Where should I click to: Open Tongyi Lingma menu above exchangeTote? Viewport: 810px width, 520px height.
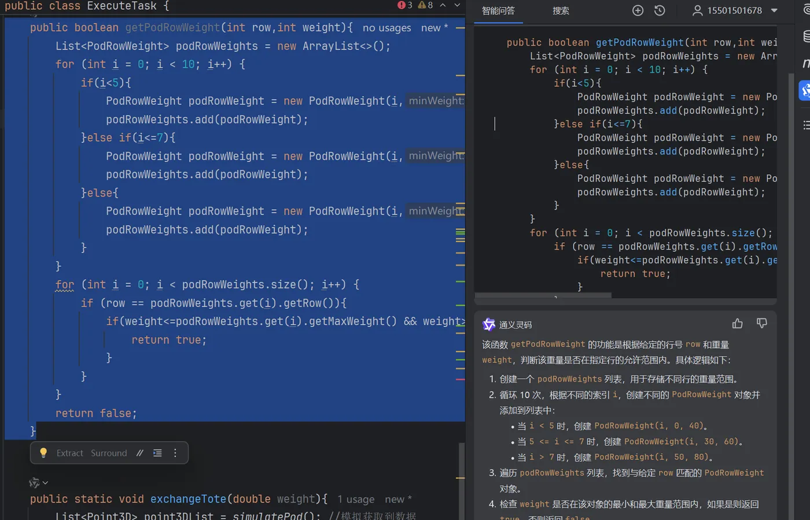coord(38,482)
